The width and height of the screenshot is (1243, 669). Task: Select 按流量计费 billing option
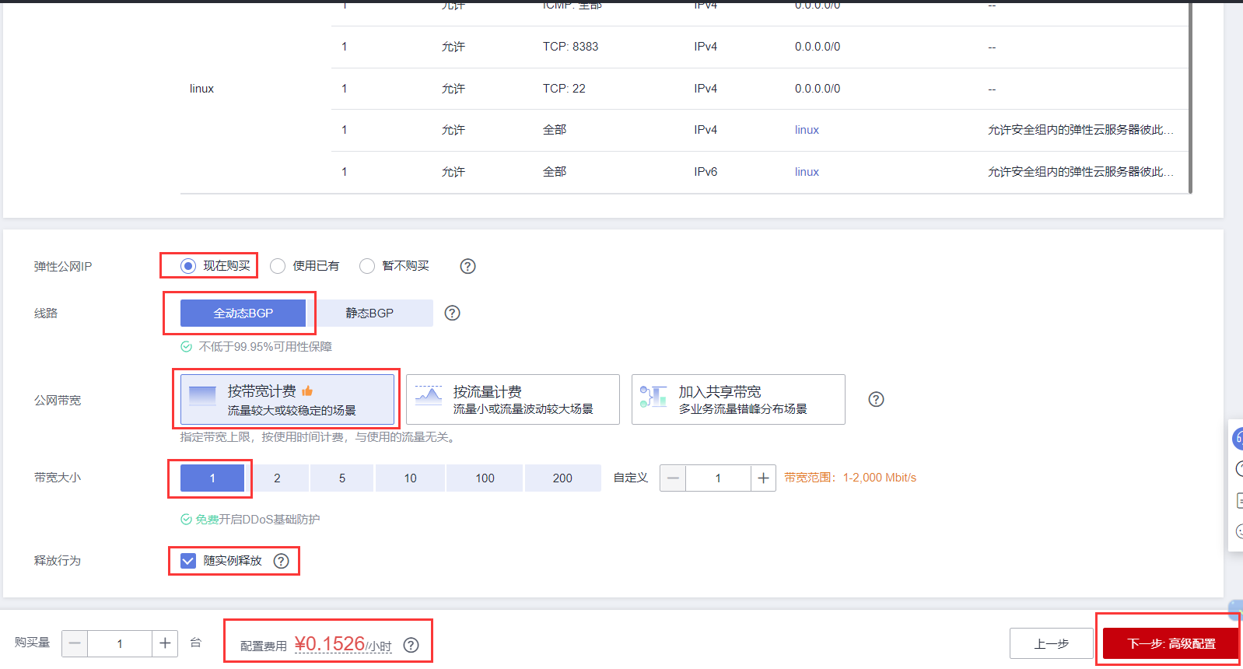pos(513,399)
